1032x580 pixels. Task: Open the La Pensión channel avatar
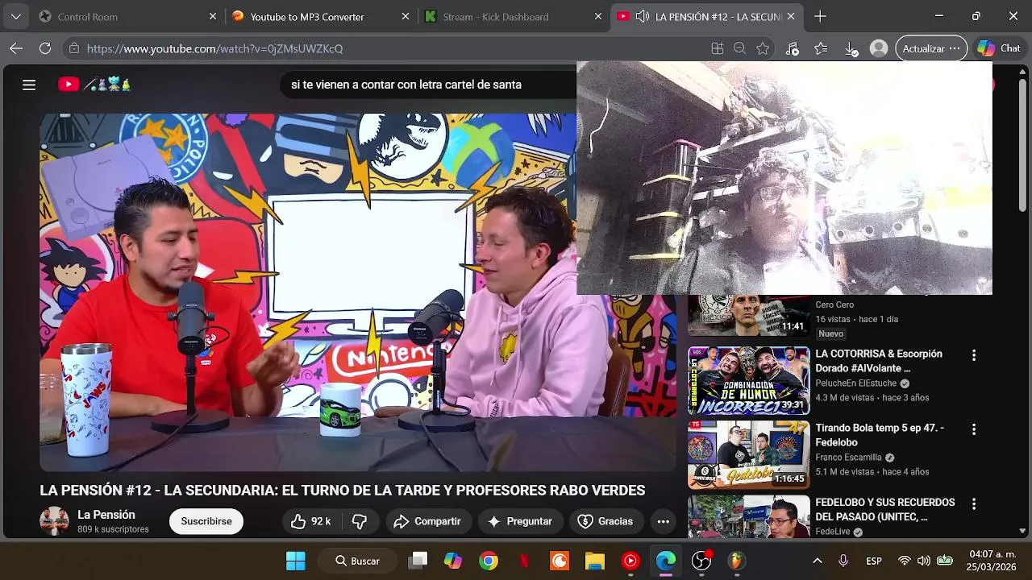point(54,521)
